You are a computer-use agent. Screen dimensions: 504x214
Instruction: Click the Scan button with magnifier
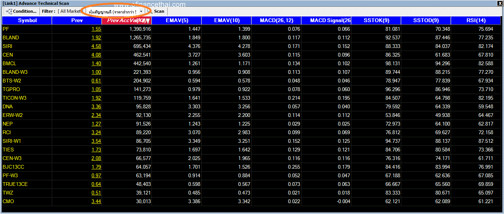click(156, 11)
